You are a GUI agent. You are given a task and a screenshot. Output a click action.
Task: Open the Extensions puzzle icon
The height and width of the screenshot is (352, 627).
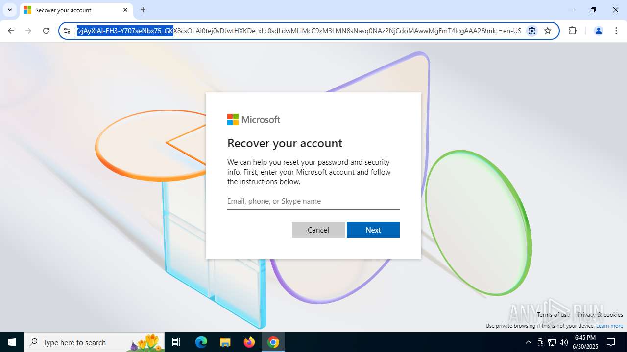(572, 31)
